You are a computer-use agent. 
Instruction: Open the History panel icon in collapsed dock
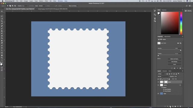click(x=155, y=11)
